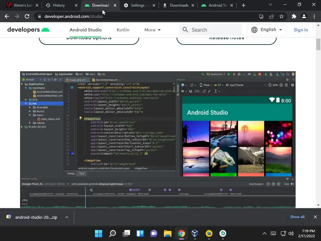321x241 pixels.
Task: Click the address bar URL field
Action: click(147, 16)
